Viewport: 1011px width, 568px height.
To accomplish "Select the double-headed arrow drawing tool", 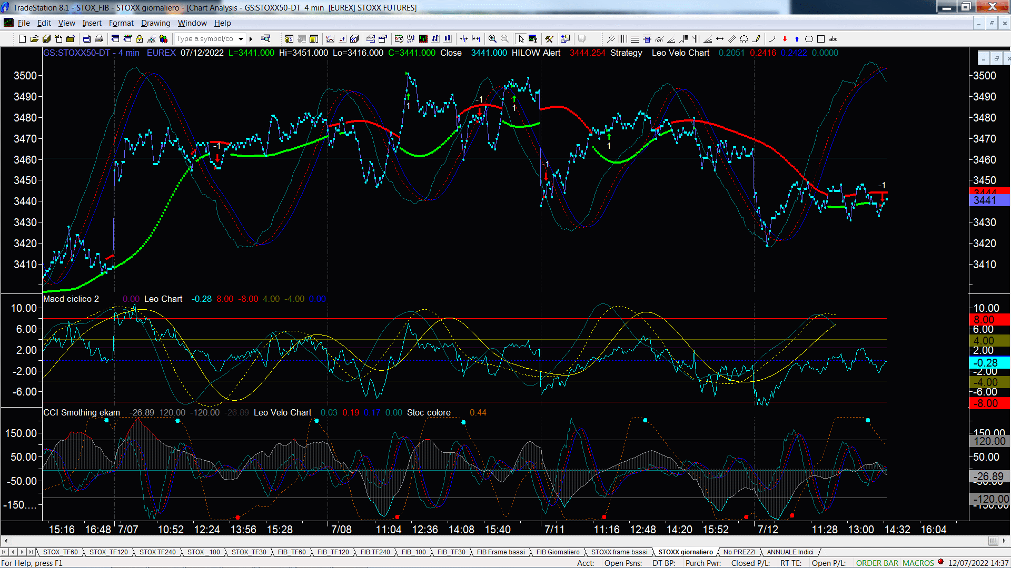I will (x=720, y=39).
